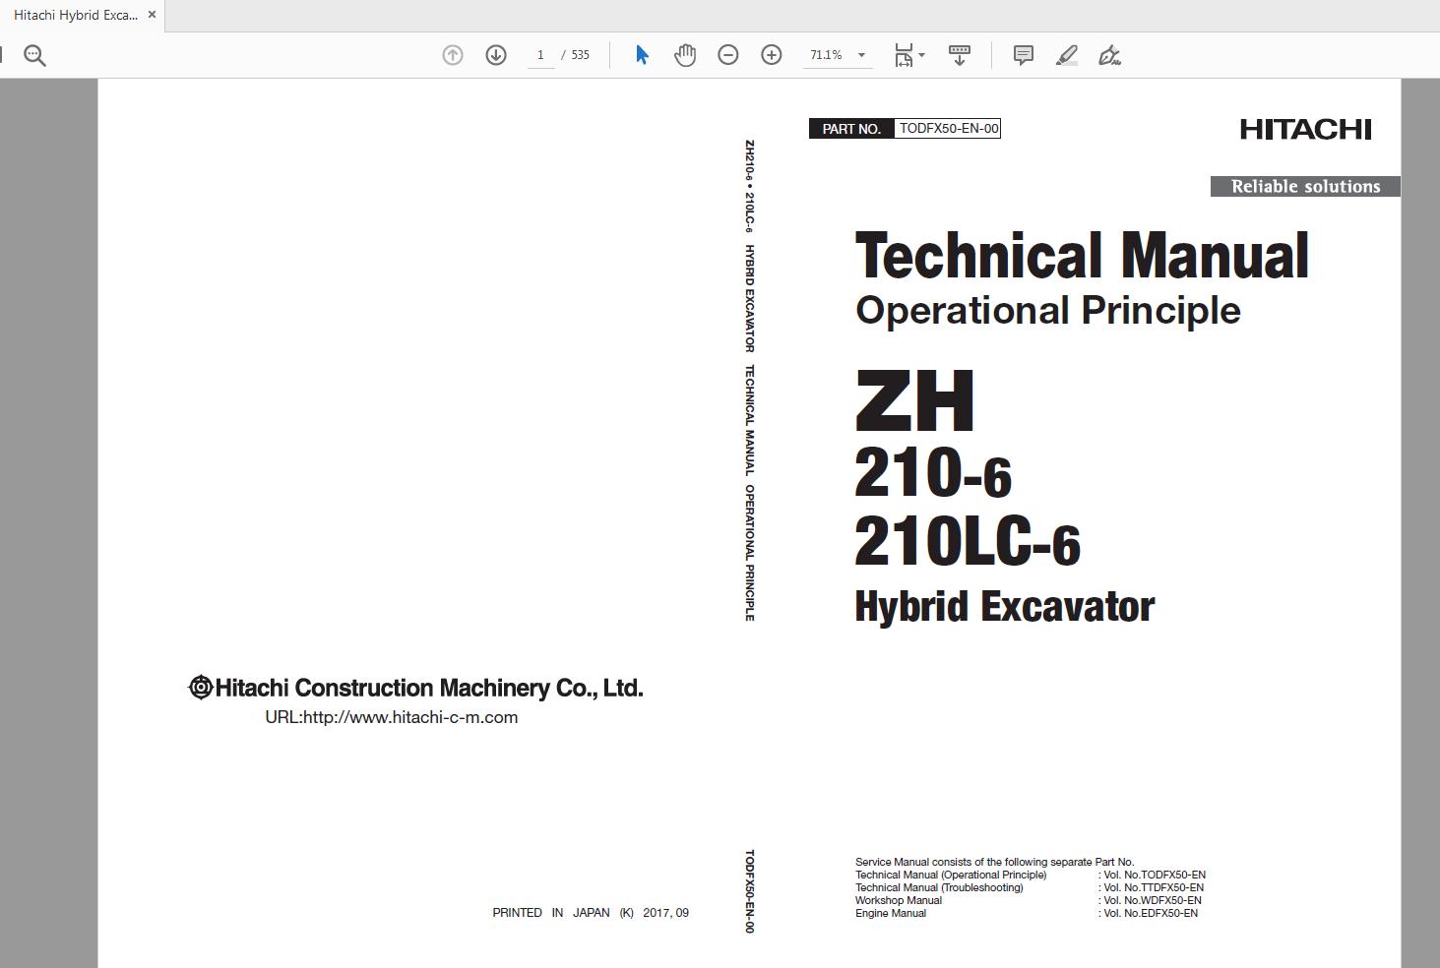Image resolution: width=1440 pixels, height=968 pixels.
Task: Open the find text search tool
Action: [34, 55]
